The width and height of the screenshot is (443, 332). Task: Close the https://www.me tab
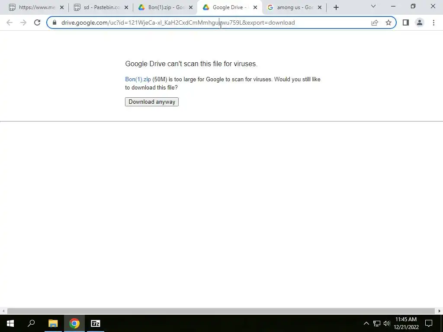tap(62, 7)
